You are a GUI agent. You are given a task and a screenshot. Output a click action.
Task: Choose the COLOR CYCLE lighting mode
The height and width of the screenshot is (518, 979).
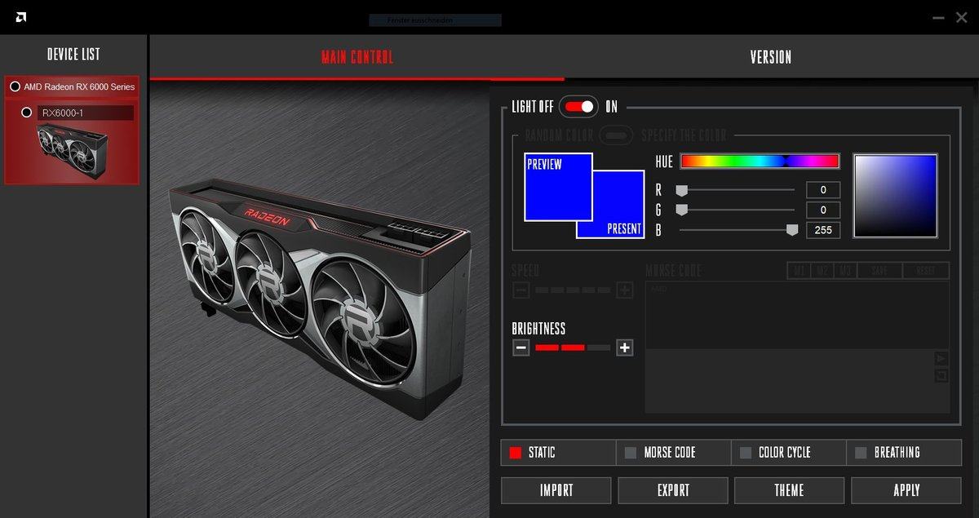[x=789, y=453]
